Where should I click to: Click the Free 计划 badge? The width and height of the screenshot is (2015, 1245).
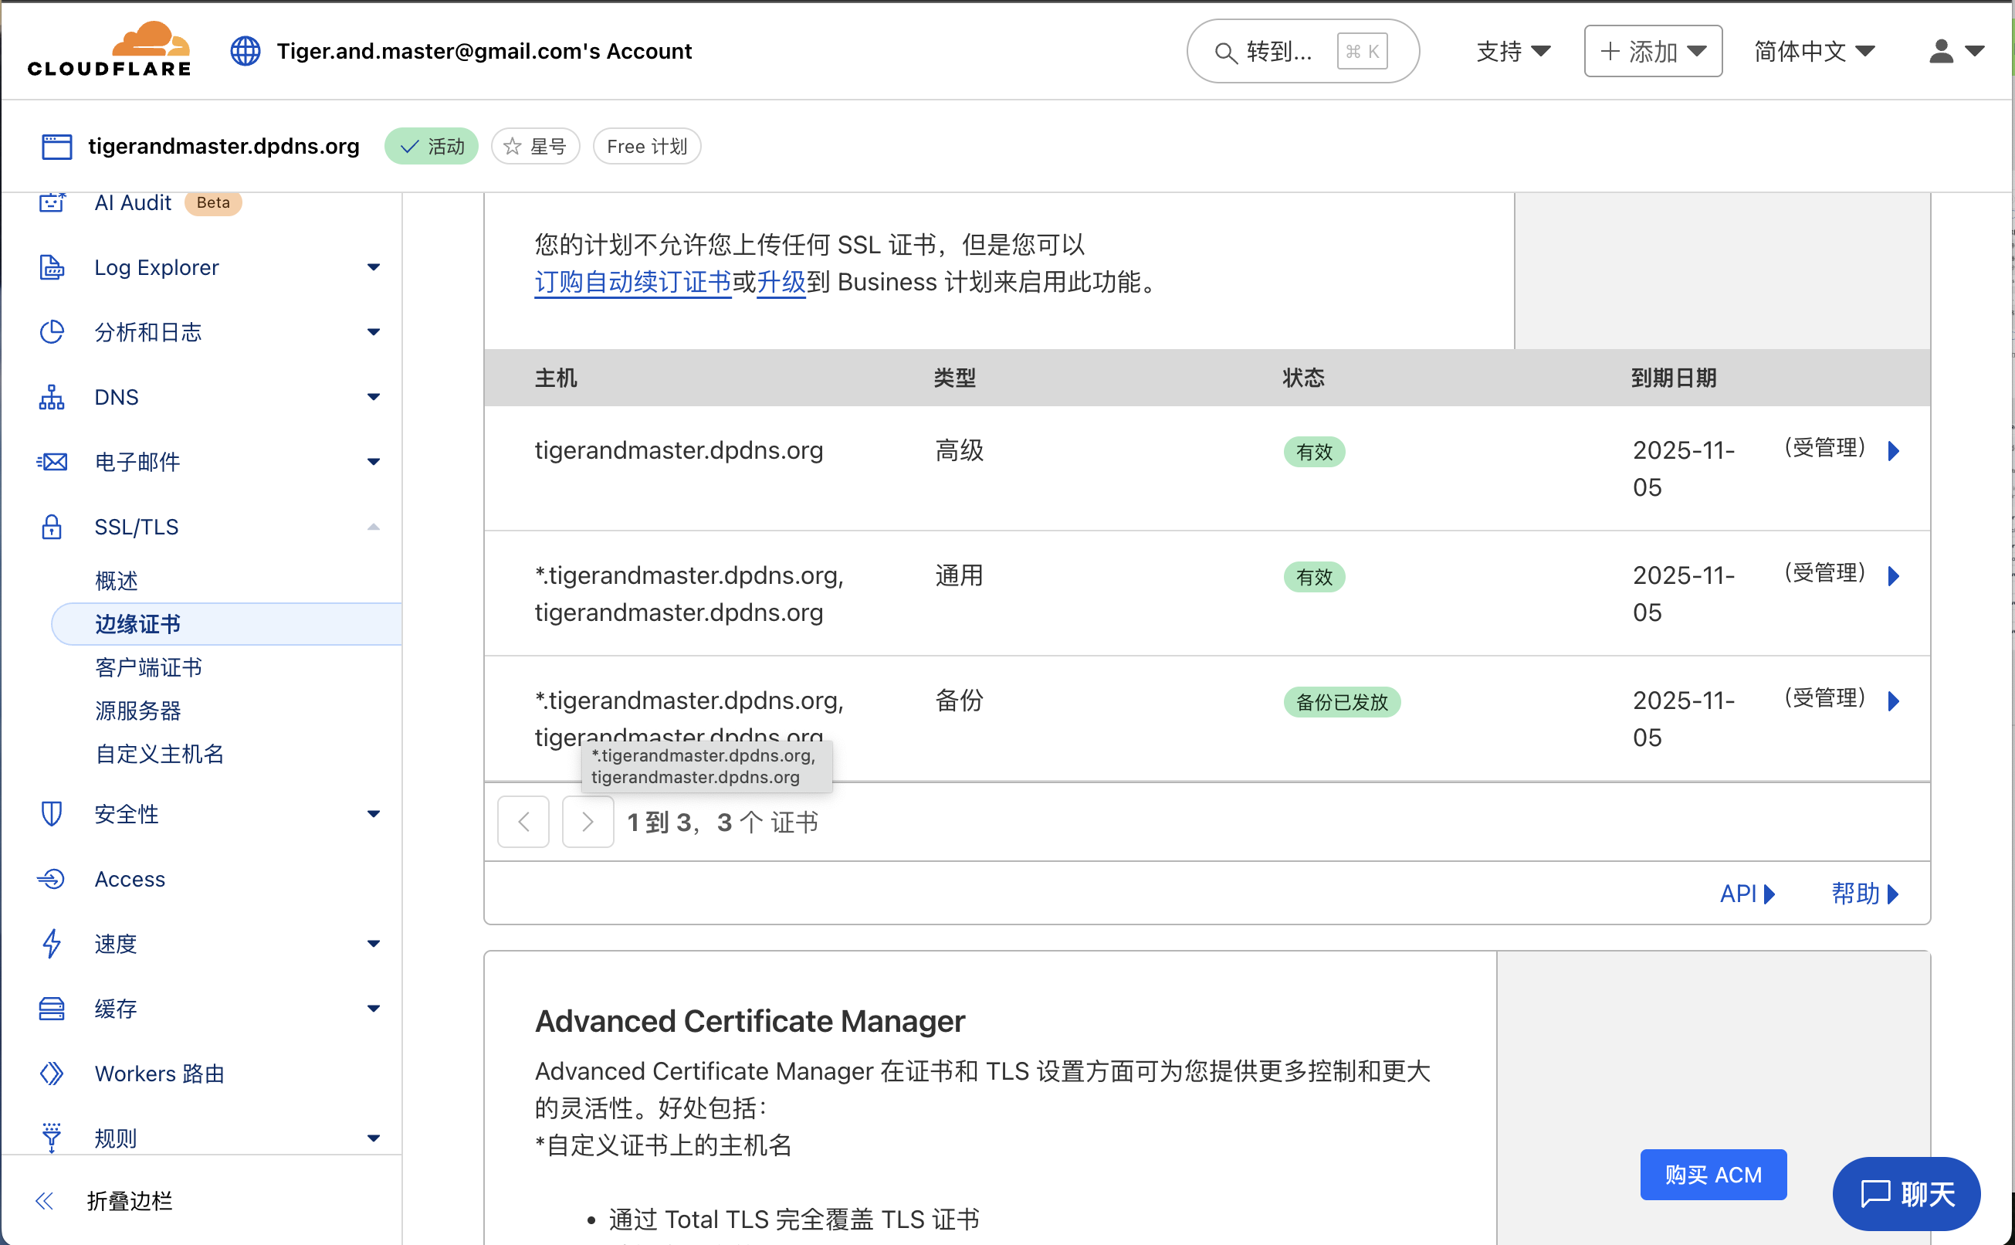coord(647,147)
